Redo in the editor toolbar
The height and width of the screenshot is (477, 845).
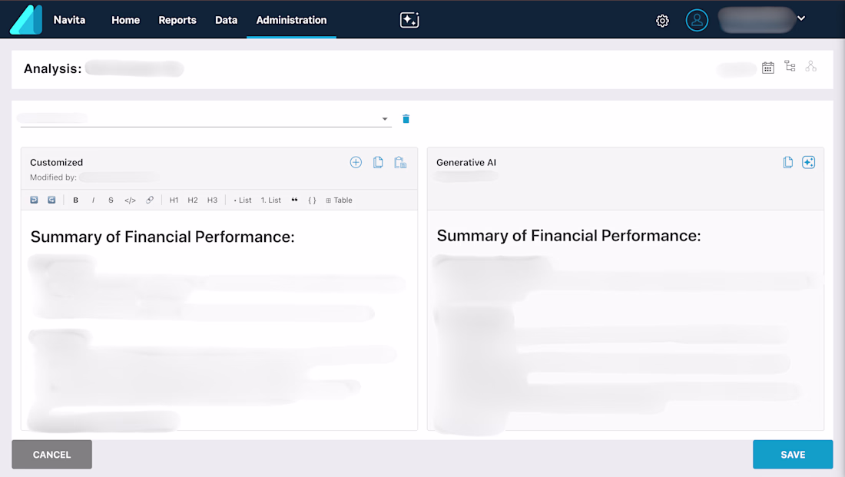[x=51, y=200]
